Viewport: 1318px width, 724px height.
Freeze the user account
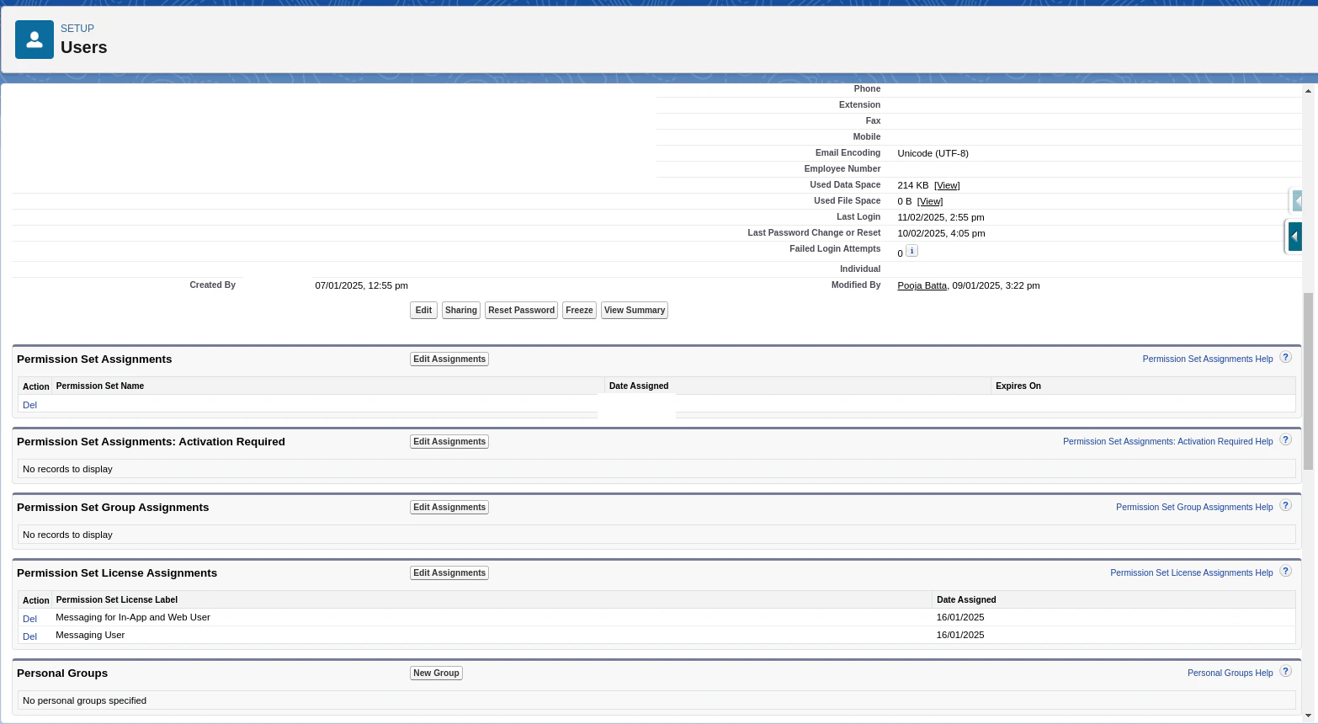pyautogui.click(x=579, y=310)
